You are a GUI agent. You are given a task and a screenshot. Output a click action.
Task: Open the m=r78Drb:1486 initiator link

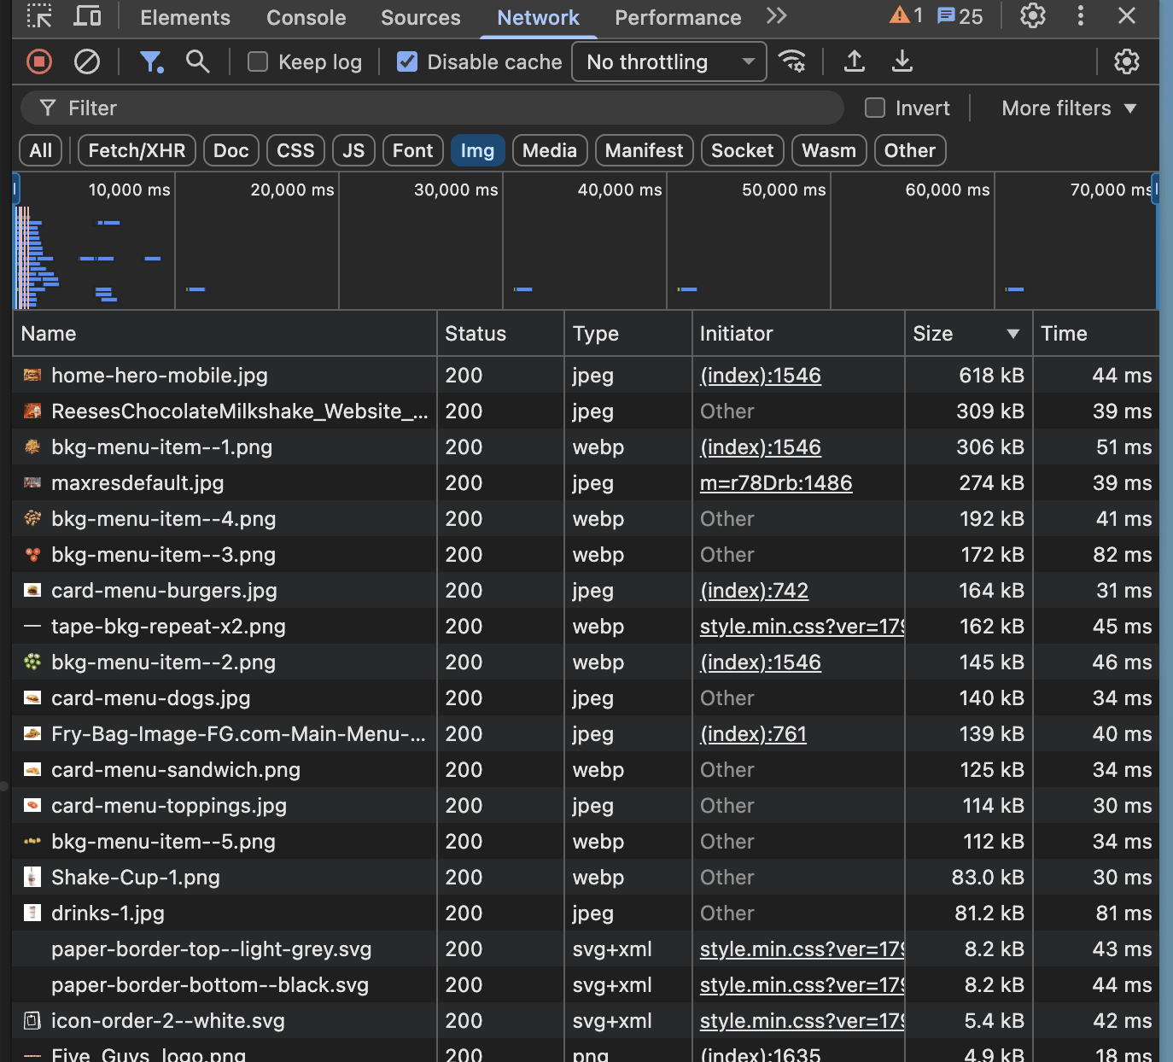[776, 483]
